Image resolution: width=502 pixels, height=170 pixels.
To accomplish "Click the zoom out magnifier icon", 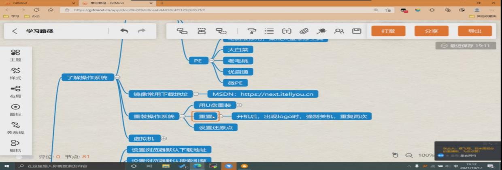I will 409,155.
